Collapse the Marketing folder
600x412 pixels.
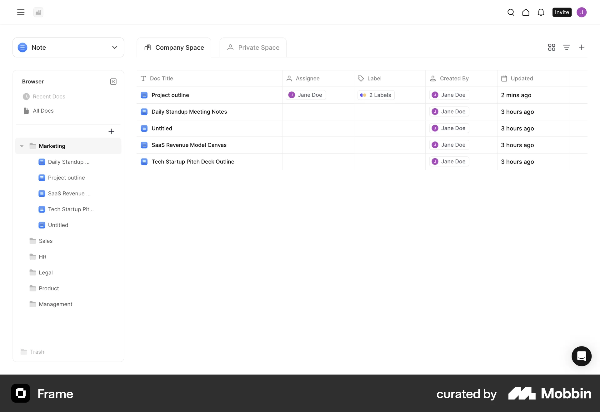pyautogui.click(x=21, y=146)
